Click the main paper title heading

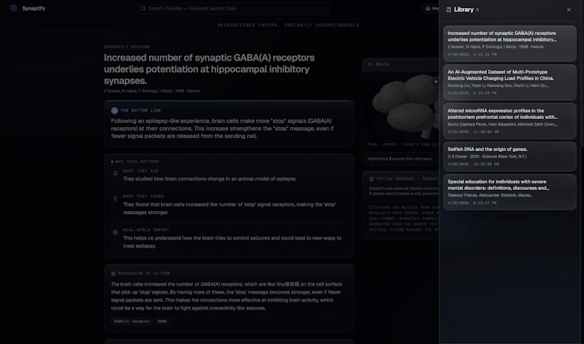point(210,69)
